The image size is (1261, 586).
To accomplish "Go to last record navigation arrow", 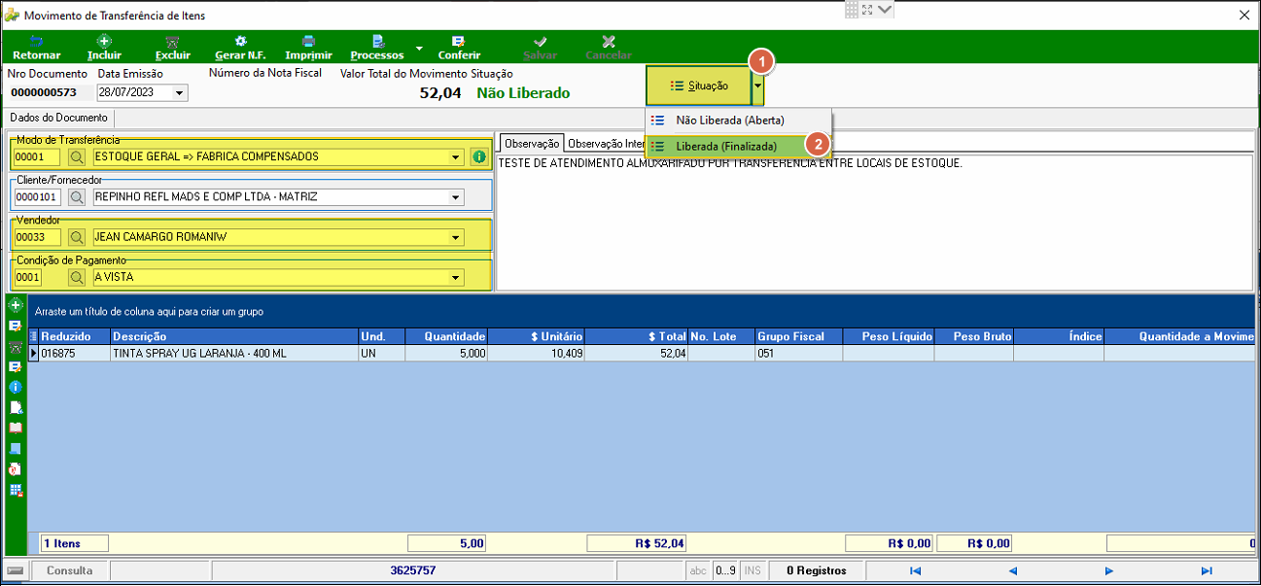I will coord(1207,570).
